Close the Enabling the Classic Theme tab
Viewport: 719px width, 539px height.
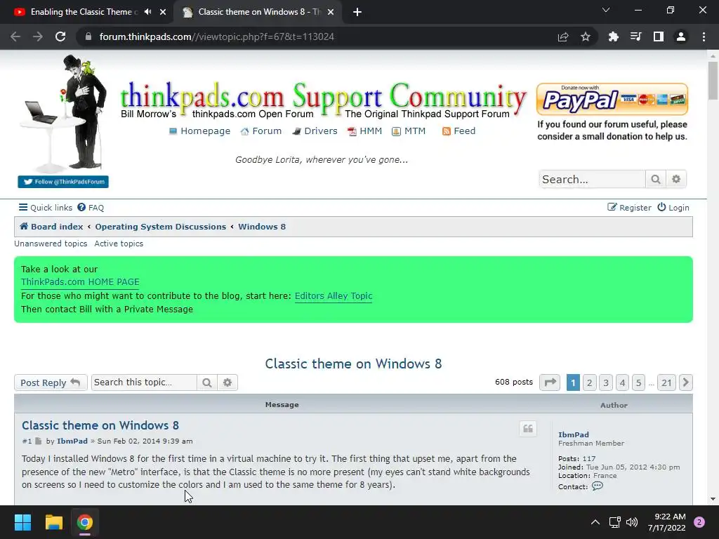coord(163,12)
